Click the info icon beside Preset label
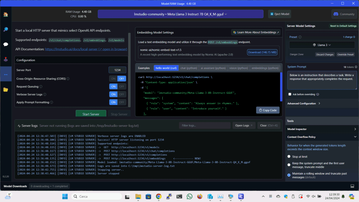Screen dimensions: 359x202 click(300, 37)
